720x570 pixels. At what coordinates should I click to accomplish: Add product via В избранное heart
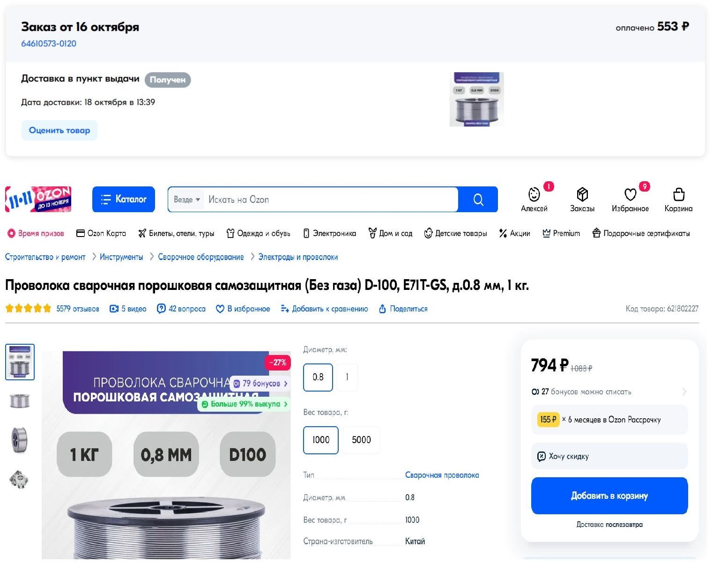243,309
